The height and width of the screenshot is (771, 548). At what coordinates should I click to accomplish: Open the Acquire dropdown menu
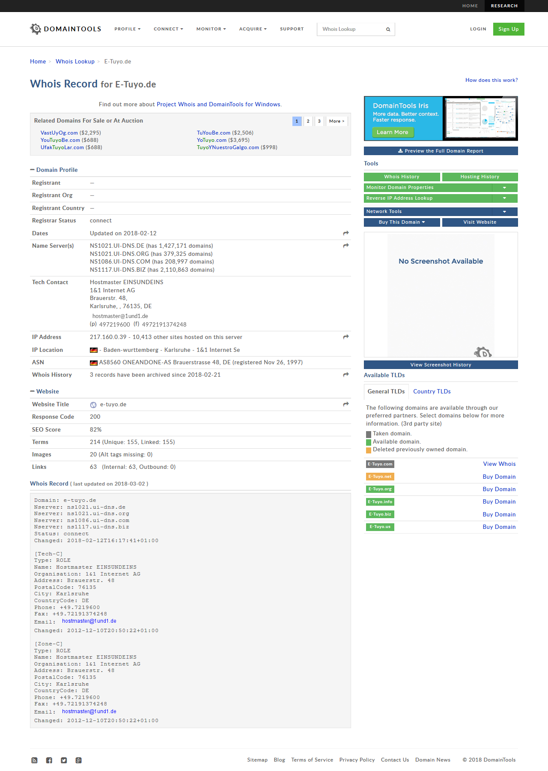253,29
